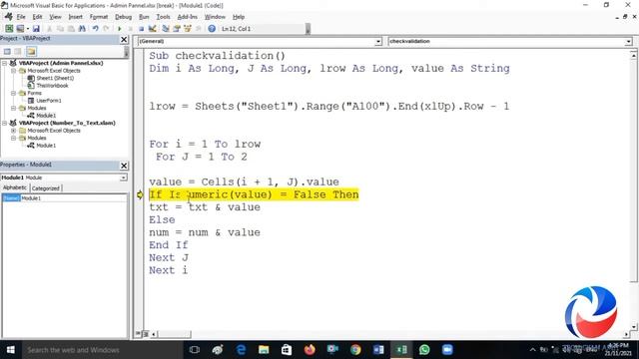
Task: Click Procedure View button at code window bottom
Action: pos(139,334)
